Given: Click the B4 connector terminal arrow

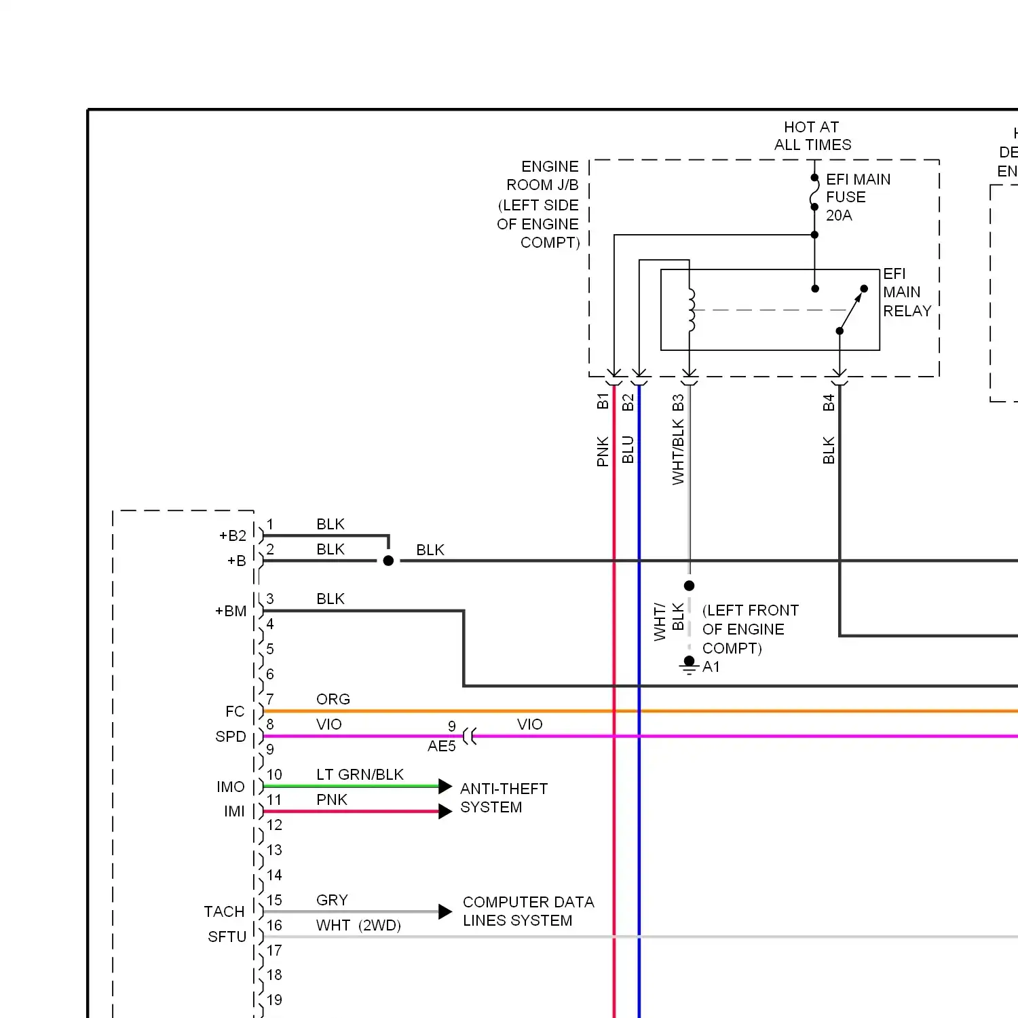Looking at the screenshot, I should click(x=840, y=373).
